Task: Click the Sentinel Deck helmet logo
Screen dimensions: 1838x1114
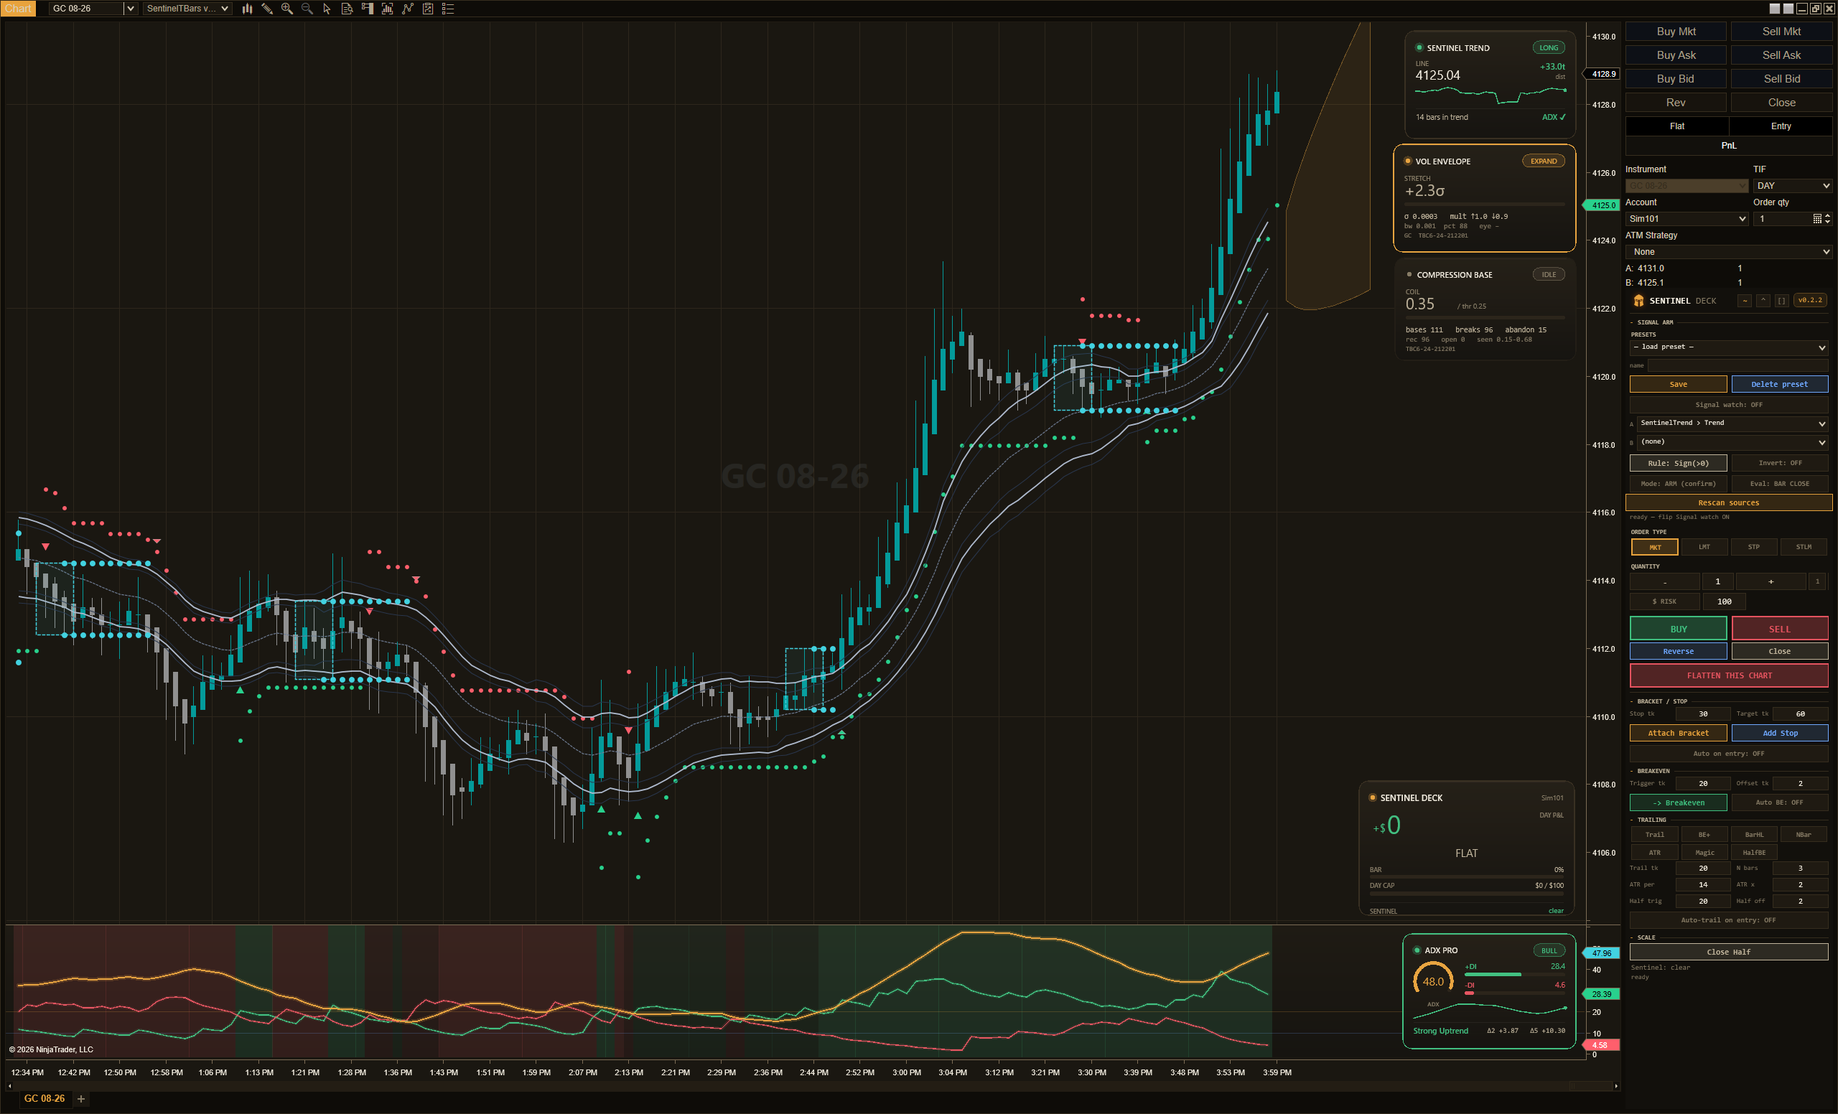Action: coord(1638,301)
